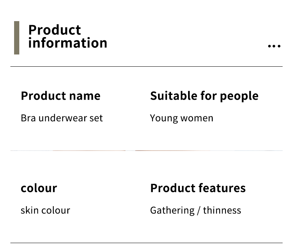Click the word "Product" atop the heading
This screenshot has width=293, height=252.
click(55, 30)
